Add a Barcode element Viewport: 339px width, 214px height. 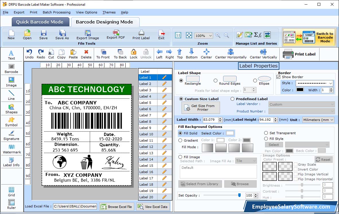coord(11,69)
